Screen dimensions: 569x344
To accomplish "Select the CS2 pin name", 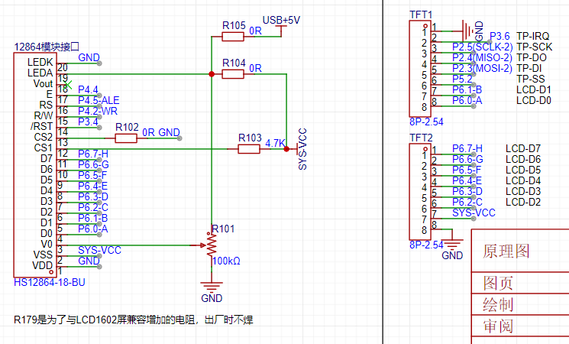I will [x=44, y=137].
